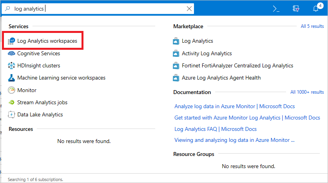Open Log Analytics workspaces service
The width and height of the screenshot is (328, 183).
[47, 41]
